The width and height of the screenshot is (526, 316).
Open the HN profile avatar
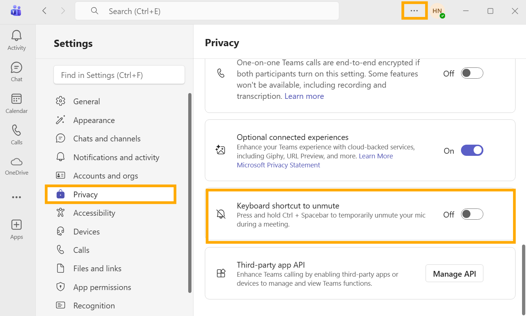click(437, 11)
